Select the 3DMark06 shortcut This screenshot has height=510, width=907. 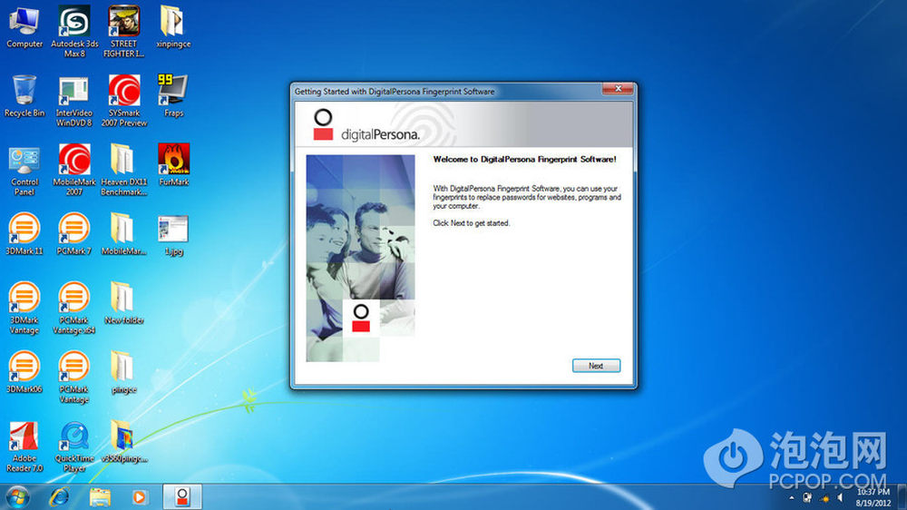(x=24, y=372)
